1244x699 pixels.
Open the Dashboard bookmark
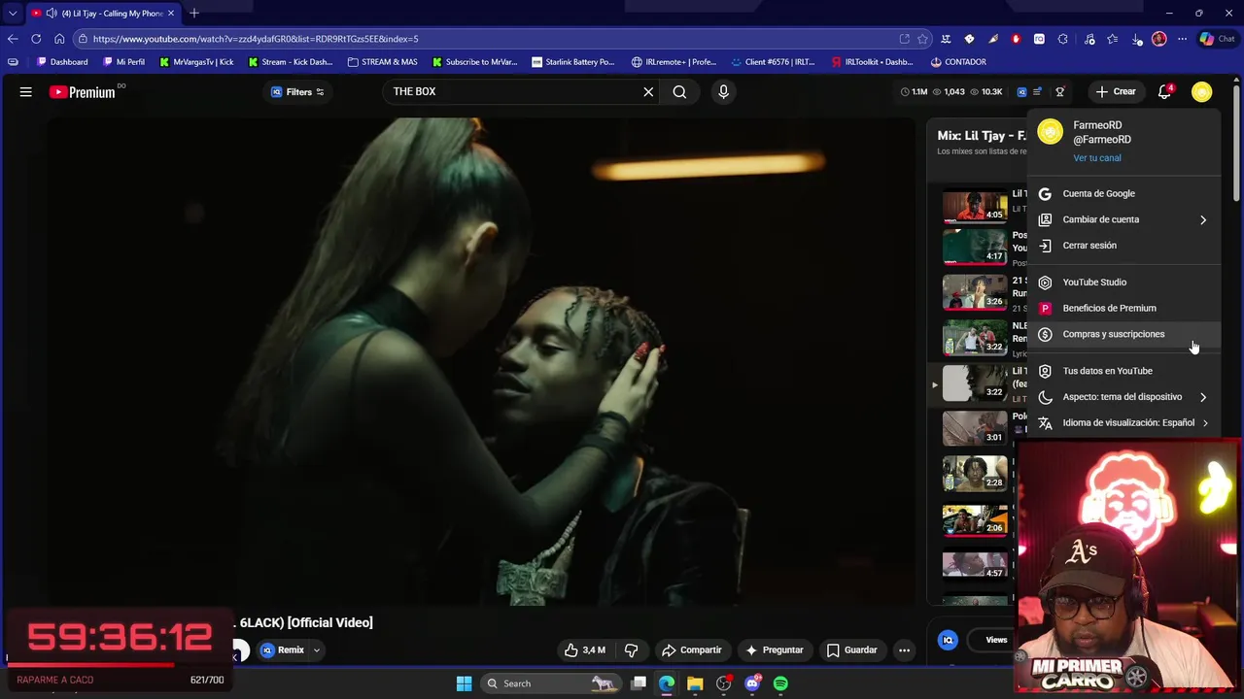[x=62, y=62]
